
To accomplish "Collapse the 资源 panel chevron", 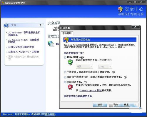I will pos(41,25).
